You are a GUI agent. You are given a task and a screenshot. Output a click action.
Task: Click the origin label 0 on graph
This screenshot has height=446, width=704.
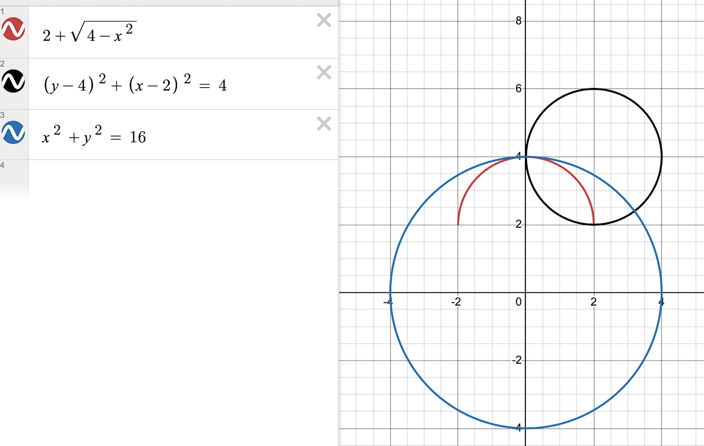pyautogui.click(x=518, y=302)
